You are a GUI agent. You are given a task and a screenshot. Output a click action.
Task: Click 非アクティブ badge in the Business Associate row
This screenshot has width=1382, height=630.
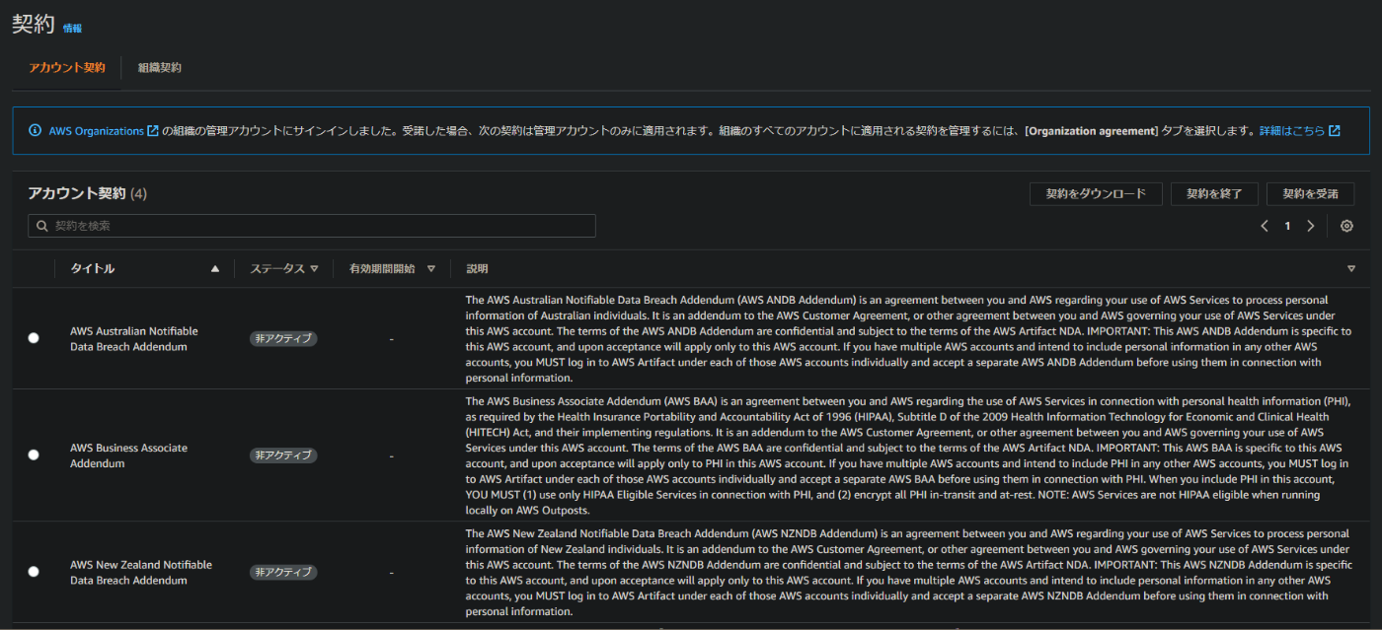[x=283, y=455]
